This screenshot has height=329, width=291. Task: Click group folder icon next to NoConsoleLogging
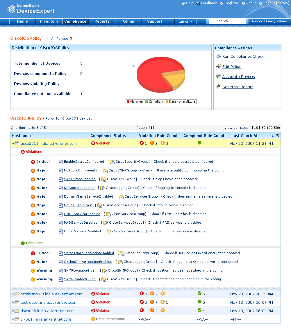coord(103,188)
